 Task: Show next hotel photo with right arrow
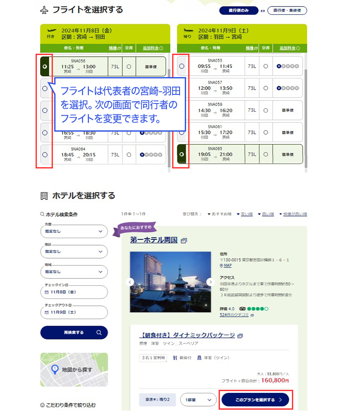tap(210, 282)
